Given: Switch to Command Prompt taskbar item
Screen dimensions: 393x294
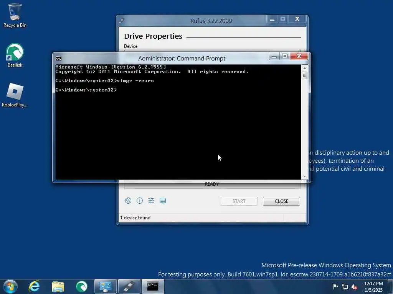Looking at the screenshot, I should tap(153, 286).
